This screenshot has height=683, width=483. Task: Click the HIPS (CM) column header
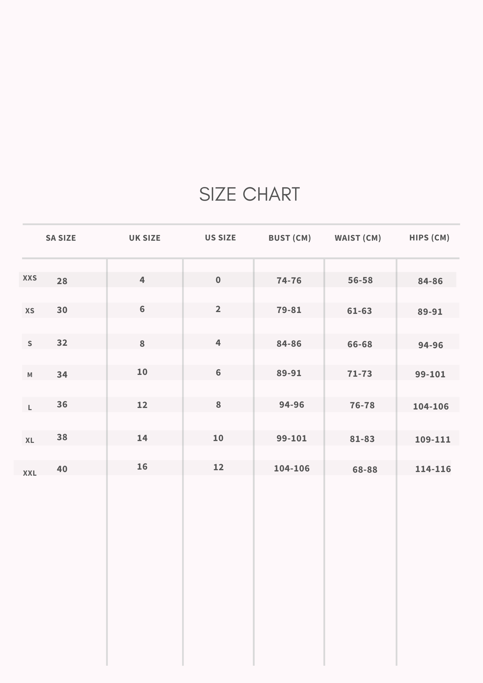click(x=429, y=238)
